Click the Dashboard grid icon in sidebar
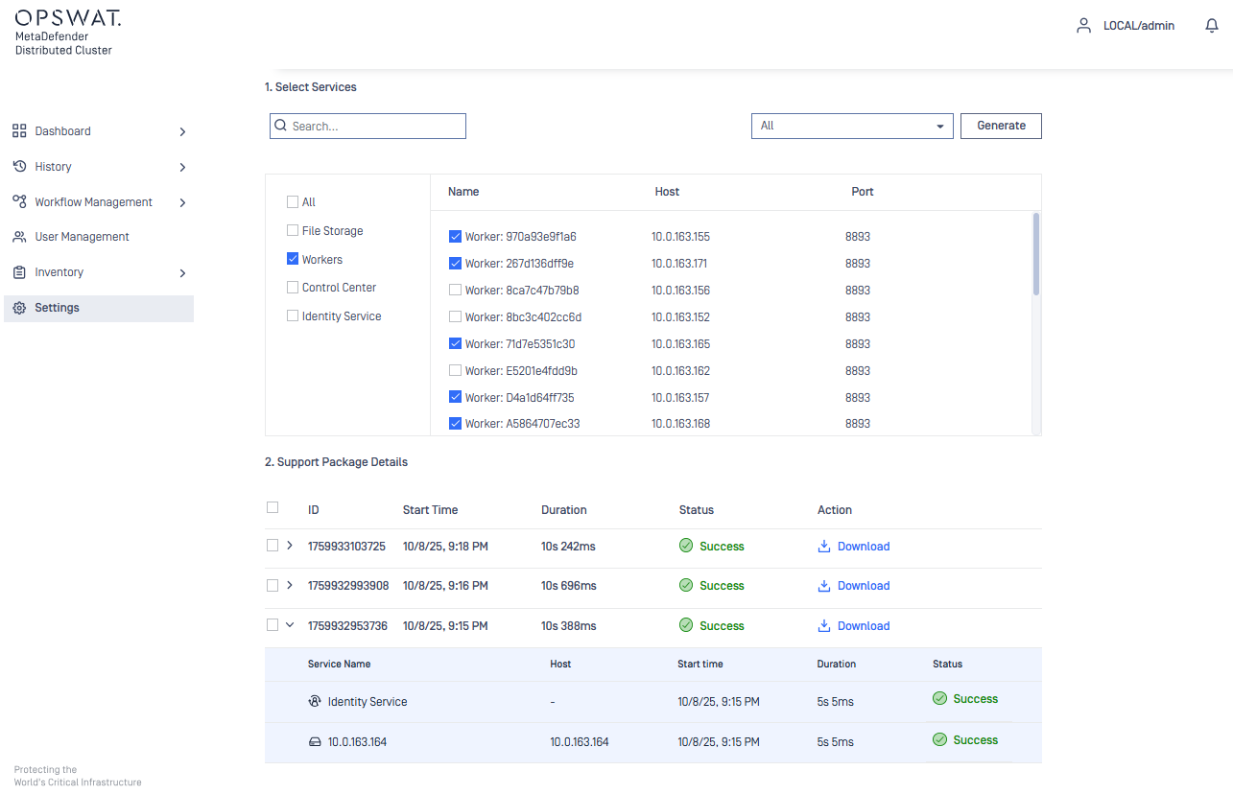1233x794 pixels. 19,131
